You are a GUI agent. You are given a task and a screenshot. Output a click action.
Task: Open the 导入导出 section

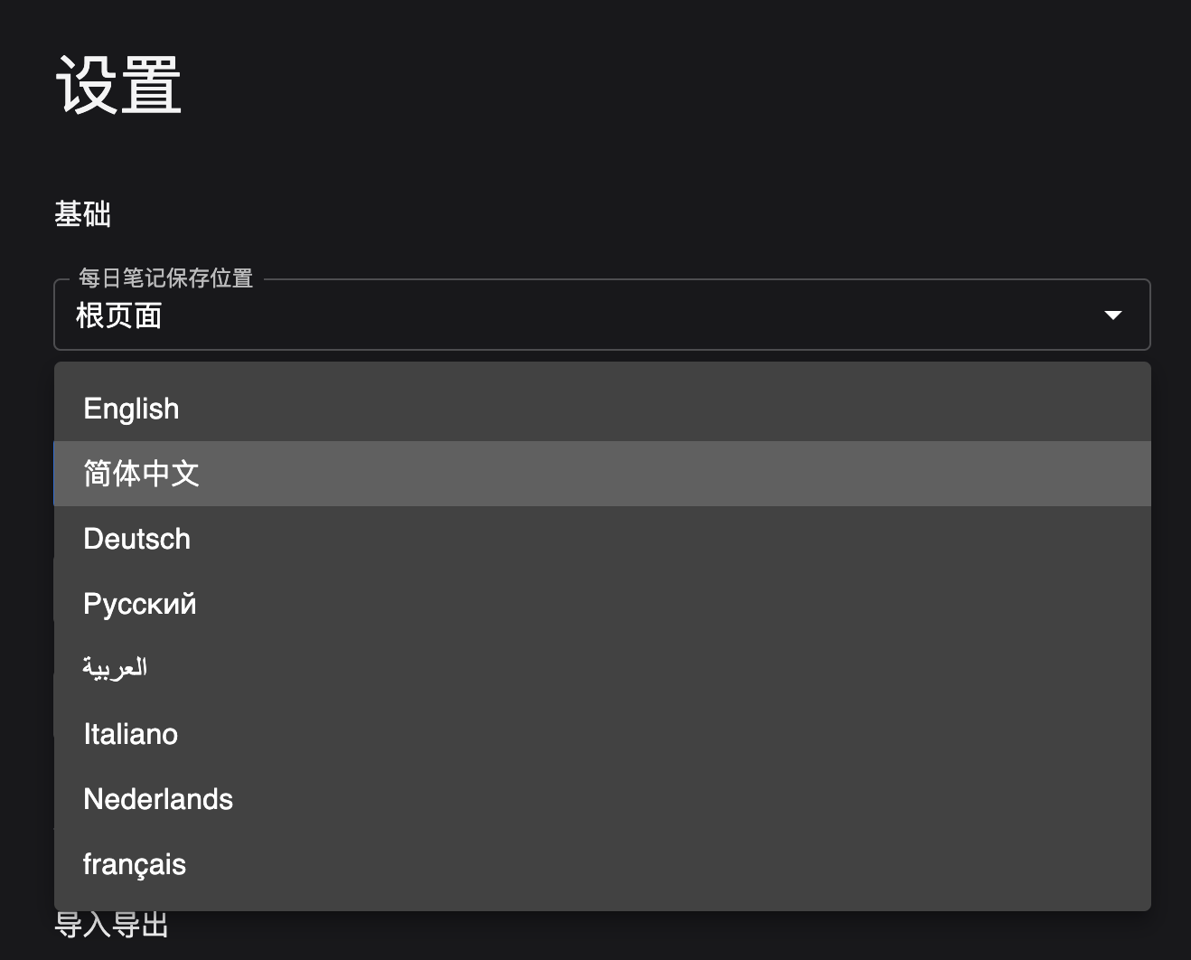[x=111, y=924]
